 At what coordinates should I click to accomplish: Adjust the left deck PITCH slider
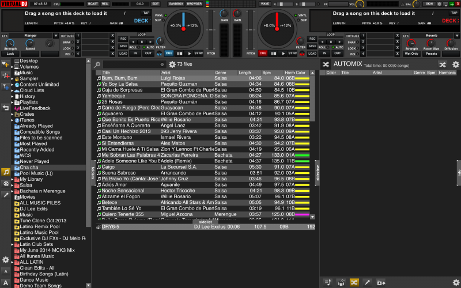[210, 30]
